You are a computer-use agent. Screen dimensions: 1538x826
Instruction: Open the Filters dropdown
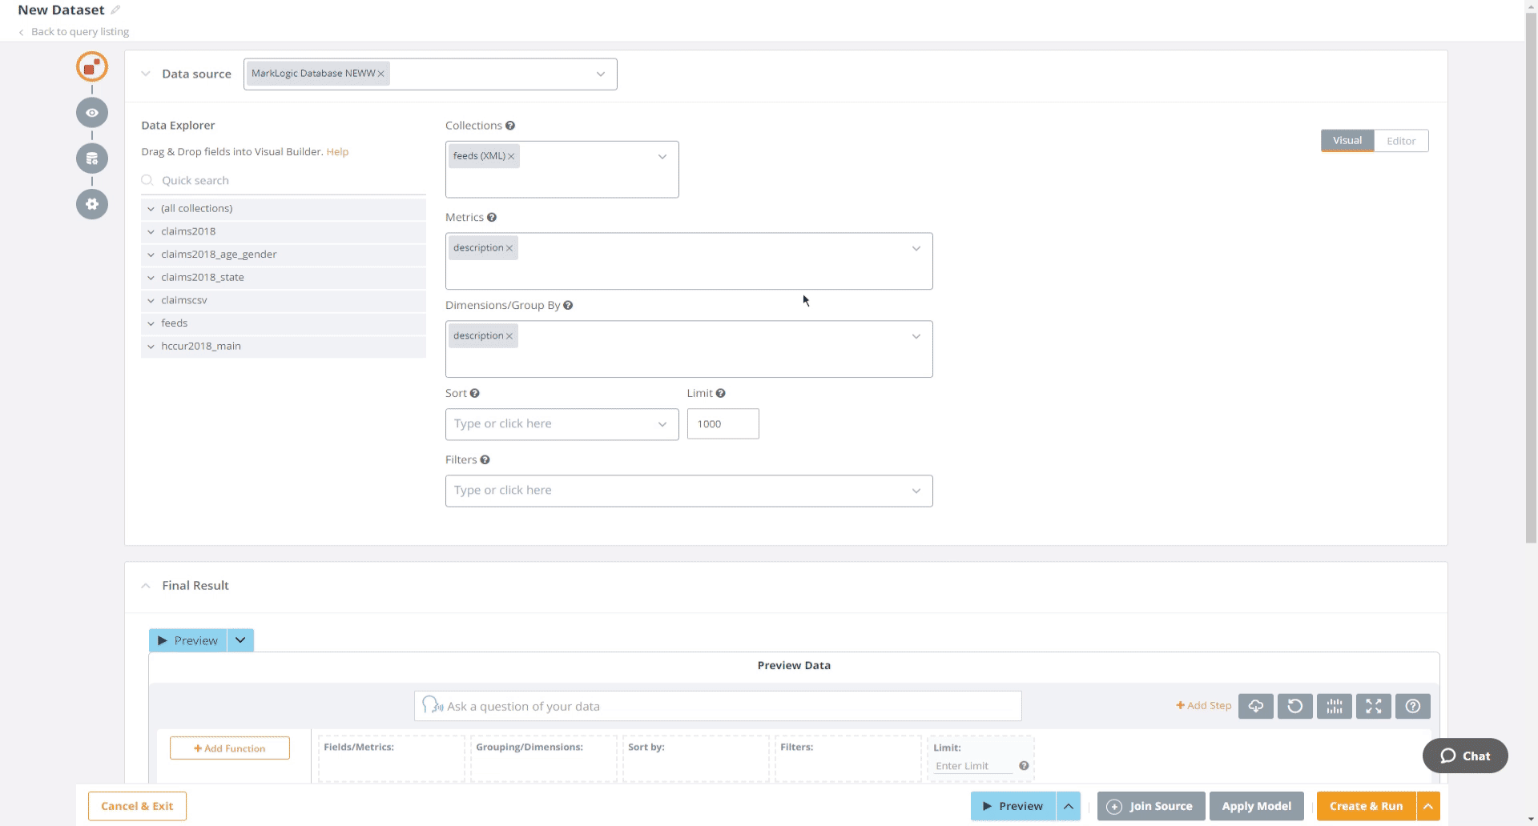(688, 491)
